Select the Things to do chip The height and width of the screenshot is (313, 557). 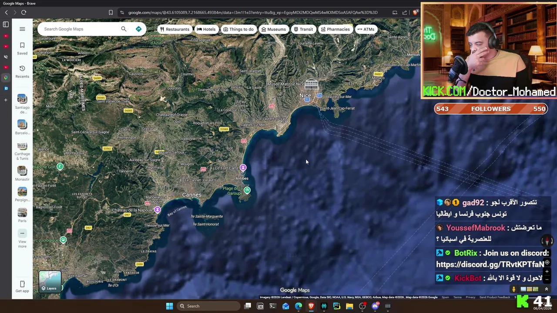(x=238, y=29)
